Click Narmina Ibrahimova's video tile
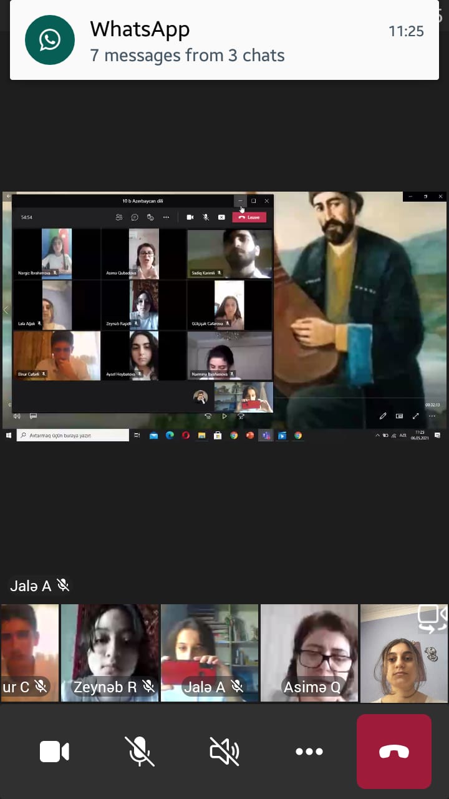This screenshot has height=799, width=449. pyautogui.click(x=230, y=356)
